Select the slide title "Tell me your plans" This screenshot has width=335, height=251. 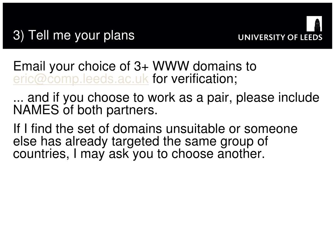pos(81,35)
